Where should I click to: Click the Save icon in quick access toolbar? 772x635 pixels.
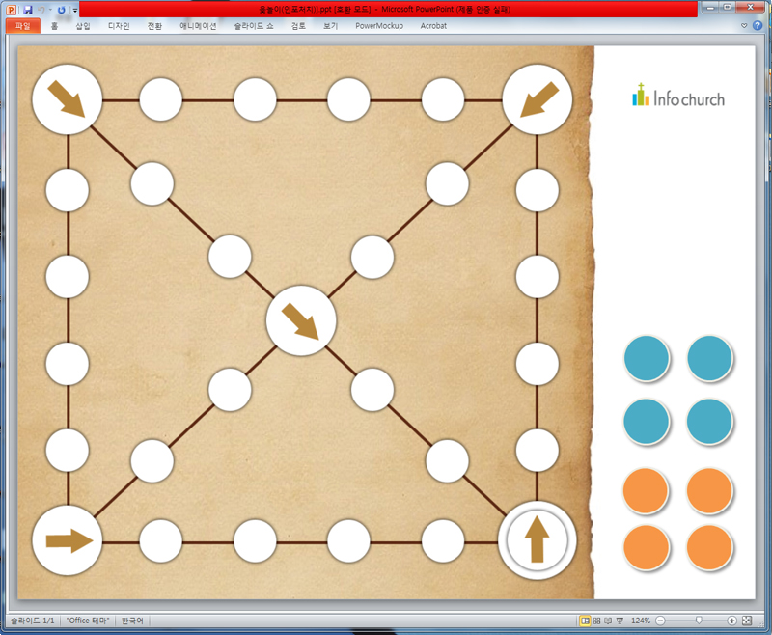(28, 9)
